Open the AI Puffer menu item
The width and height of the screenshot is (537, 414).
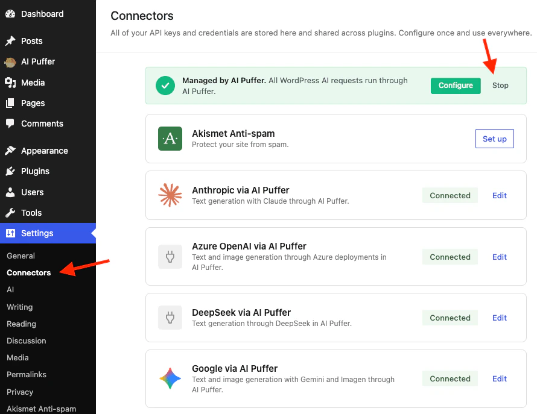click(38, 61)
